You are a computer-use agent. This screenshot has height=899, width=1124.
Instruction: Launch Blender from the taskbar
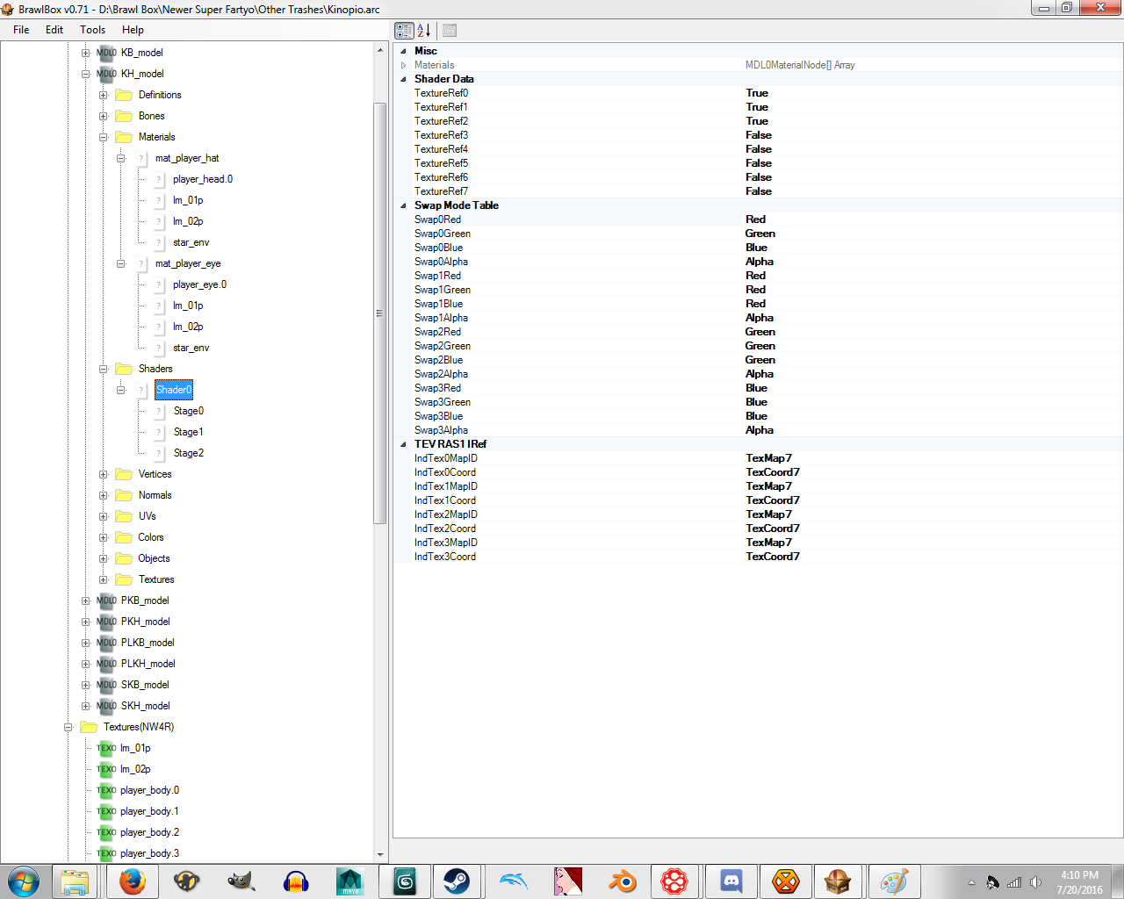(x=622, y=881)
